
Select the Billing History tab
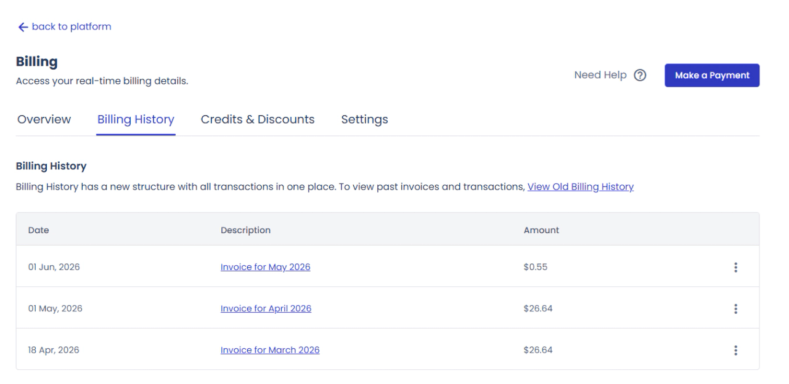[x=136, y=119]
